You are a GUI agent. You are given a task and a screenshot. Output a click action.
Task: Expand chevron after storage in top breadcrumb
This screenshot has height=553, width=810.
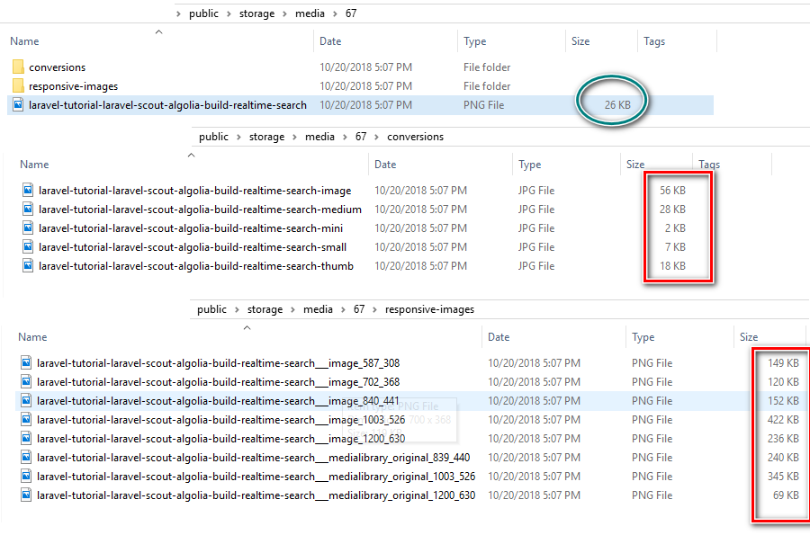(x=284, y=14)
